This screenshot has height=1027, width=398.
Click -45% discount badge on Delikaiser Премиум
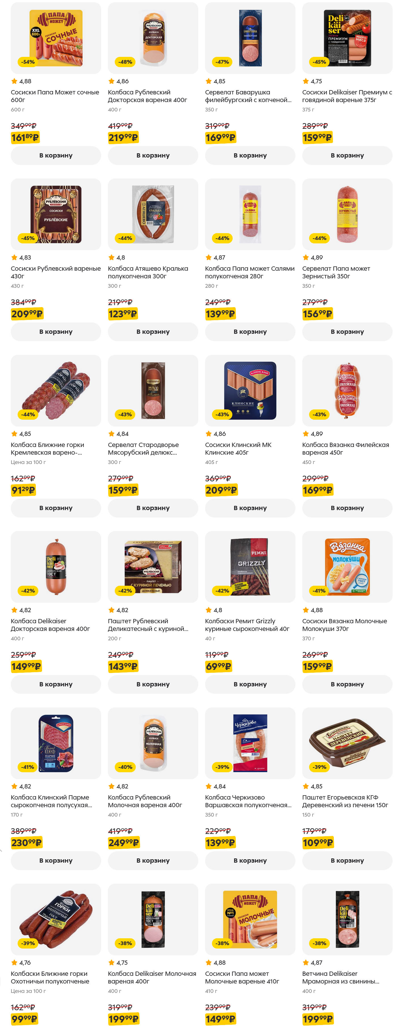pos(319,62)
